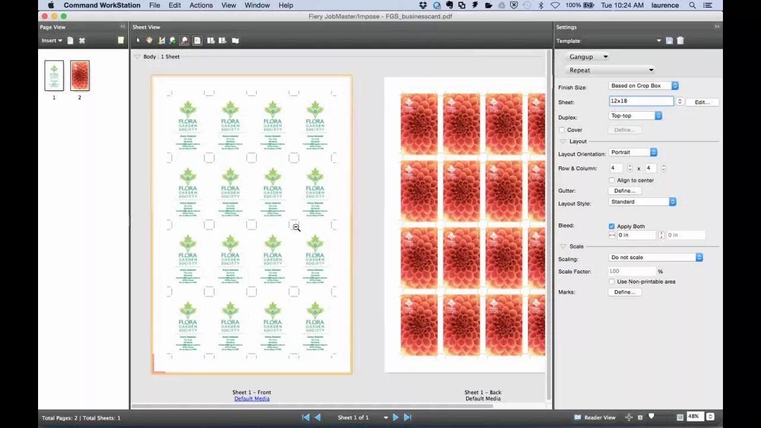
Task: Select the zoom in magnifier tool
Action: [x=172, y=40]
